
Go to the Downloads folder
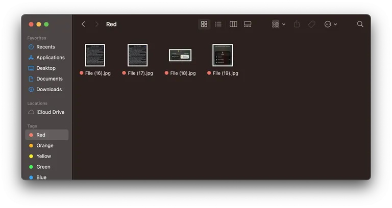click(x=48, y=89)
